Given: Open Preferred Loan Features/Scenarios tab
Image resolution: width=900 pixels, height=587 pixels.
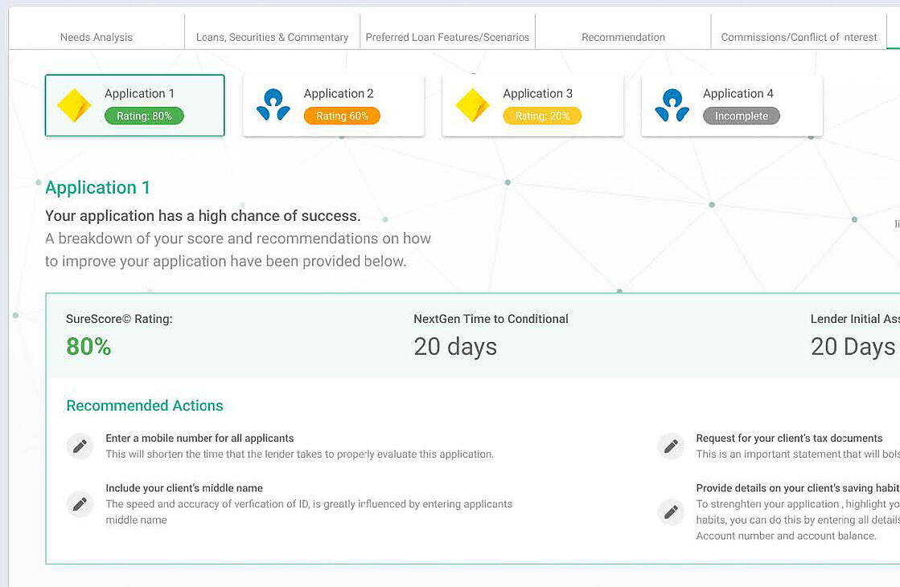Looking at the screenshot, I should 447,37.
